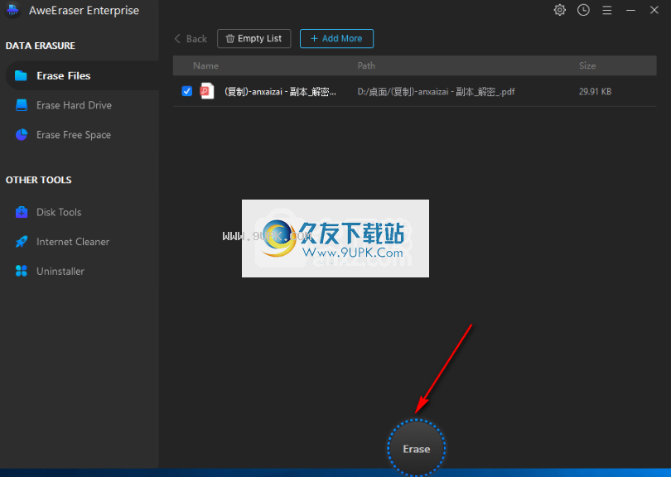Close the AweEraser window
This screenshot has width=671, height=477.
pos(654,10)
